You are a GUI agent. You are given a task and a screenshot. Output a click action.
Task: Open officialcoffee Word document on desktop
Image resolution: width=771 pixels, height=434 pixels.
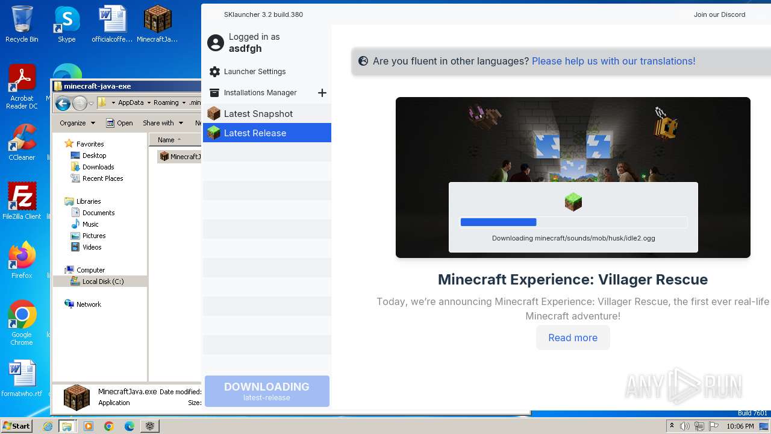click(x=112, y=24)
